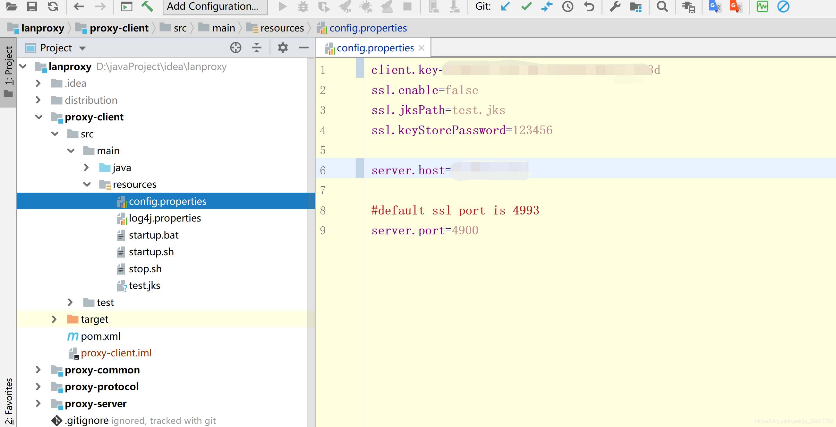Screen dimensions: 836x427
Task: Start debugging with bug icon
Action: click(303, 6)
